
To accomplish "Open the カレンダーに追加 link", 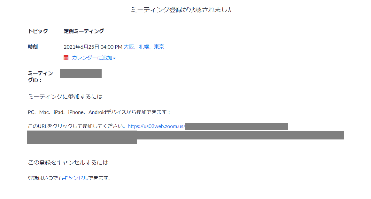I will coord(92,58).
